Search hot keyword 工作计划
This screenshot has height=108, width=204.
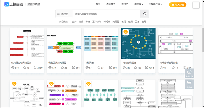[x=97, y=21]
